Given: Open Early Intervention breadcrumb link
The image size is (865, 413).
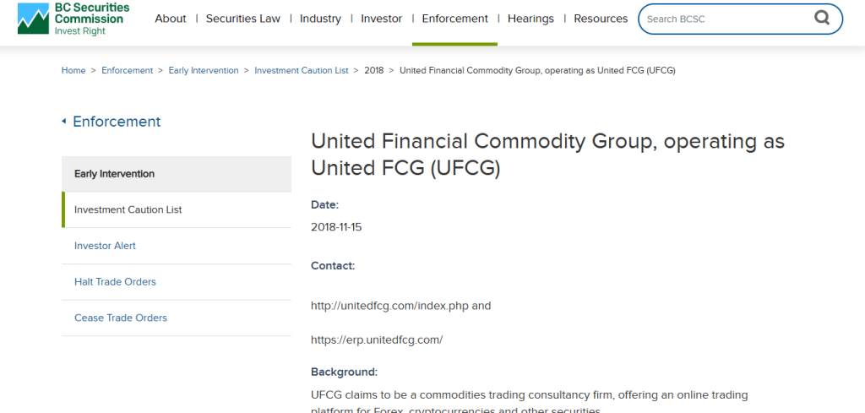Looking at the screenshot, I should coord(204,71).
